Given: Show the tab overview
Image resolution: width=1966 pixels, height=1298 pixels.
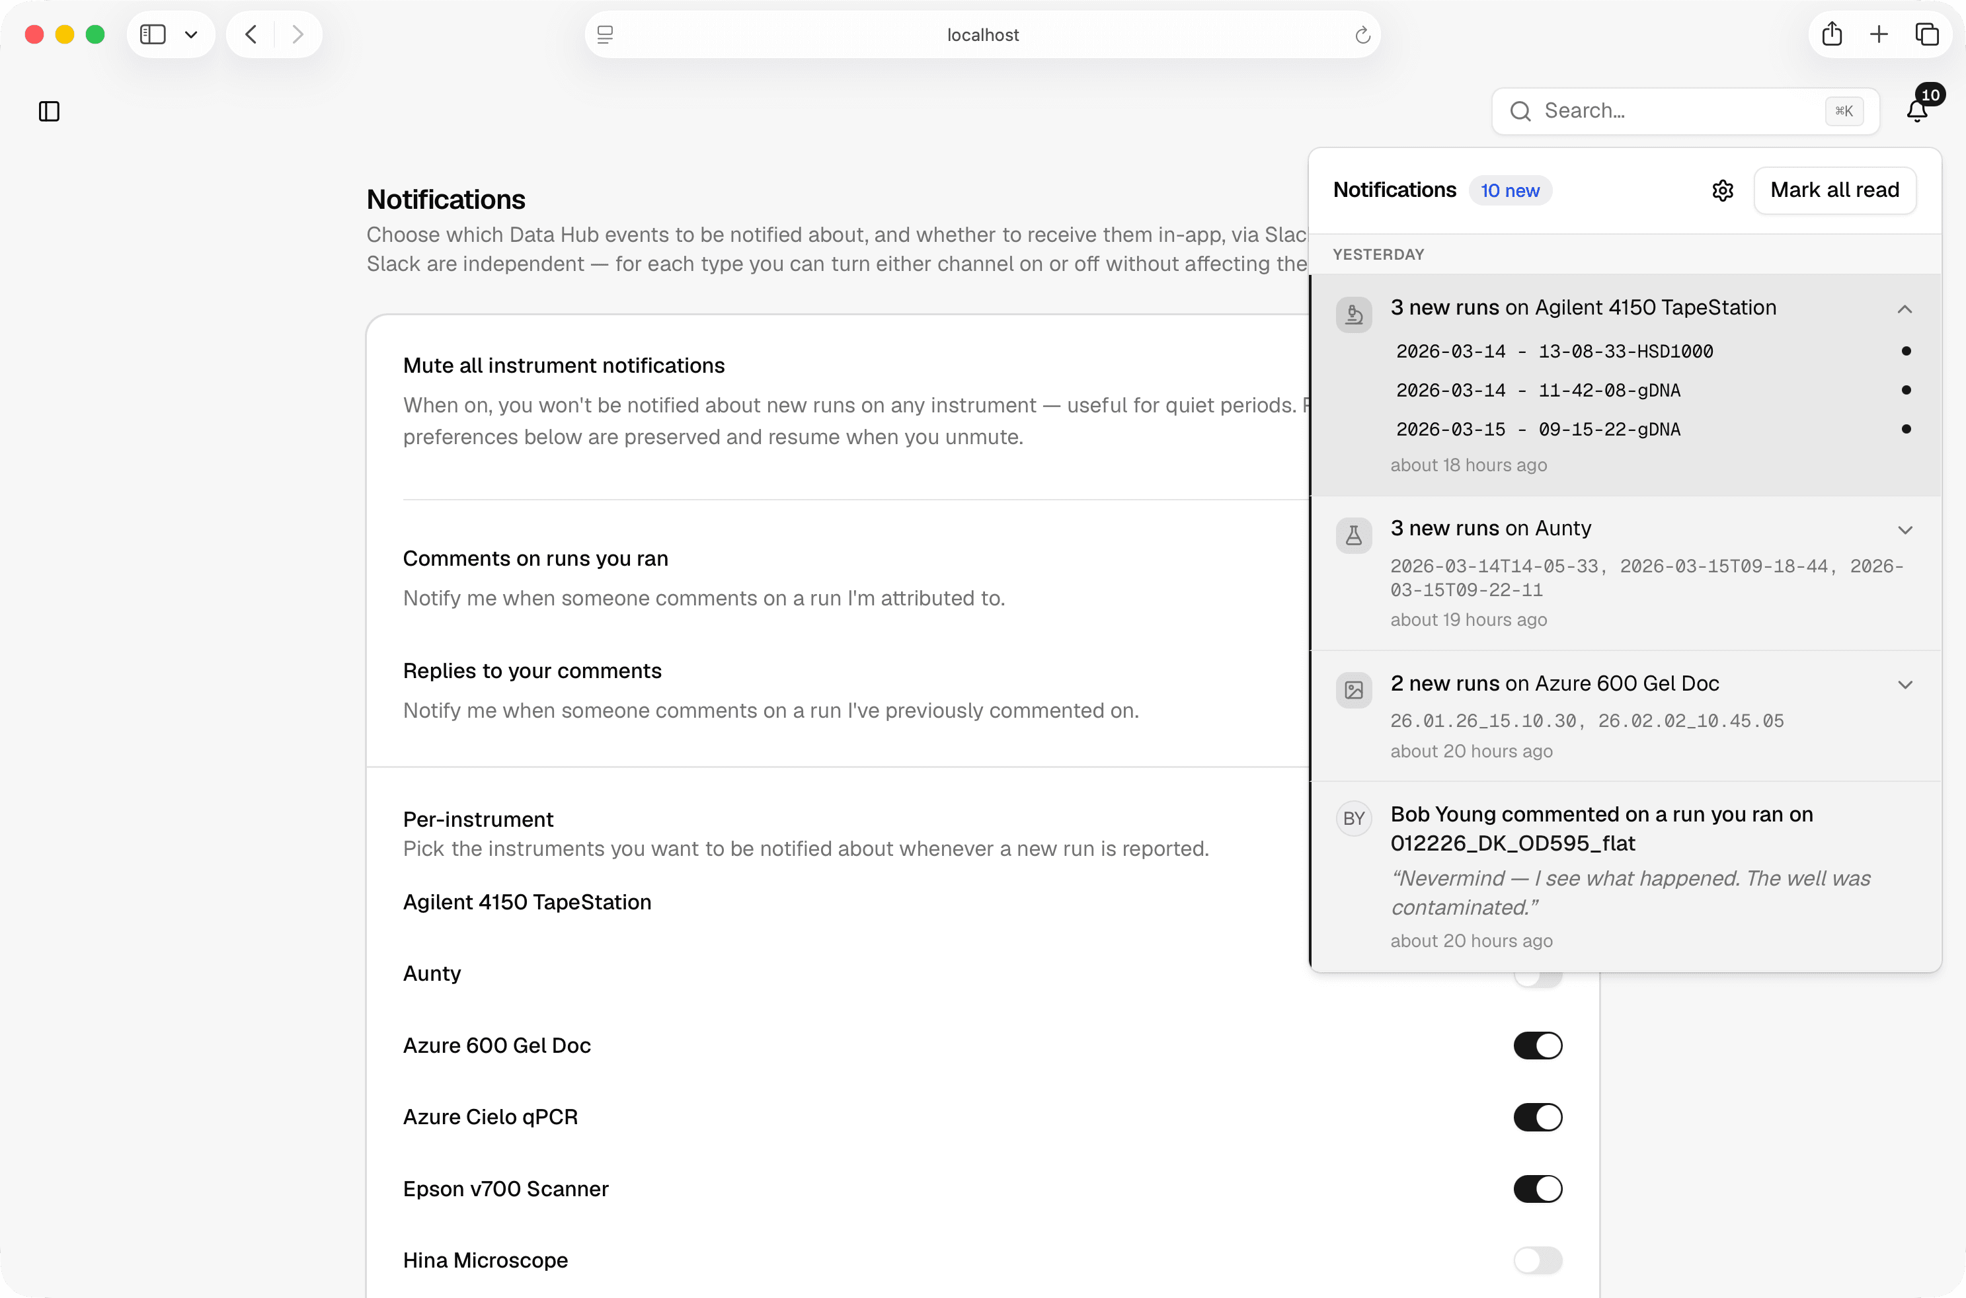Looking at the screenshot, I should 1927,34.
